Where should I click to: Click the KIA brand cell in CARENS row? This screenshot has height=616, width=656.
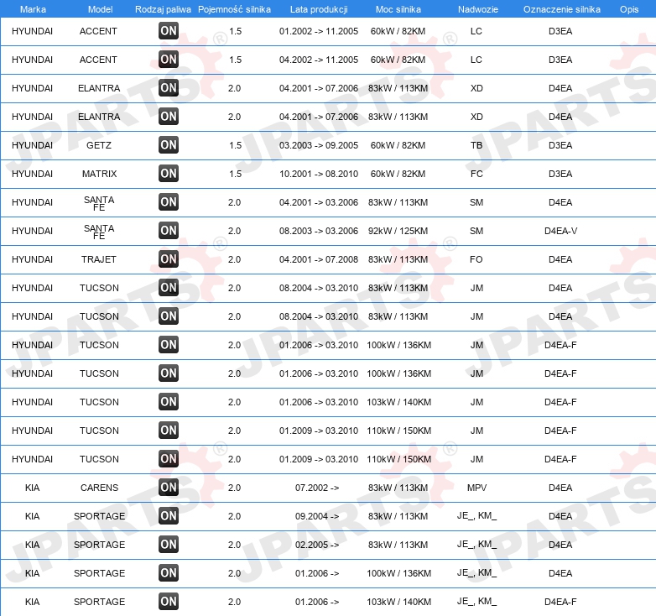32,488
